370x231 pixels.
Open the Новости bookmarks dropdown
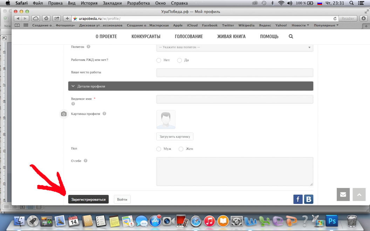(x=300, y=25)
